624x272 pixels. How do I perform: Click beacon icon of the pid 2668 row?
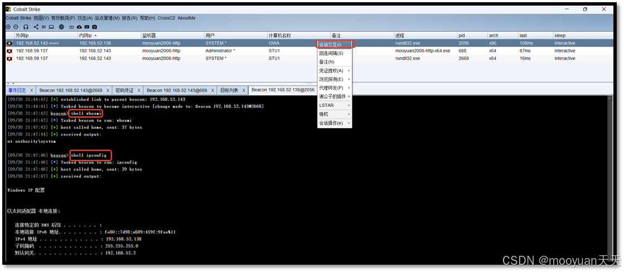point(9,59)
